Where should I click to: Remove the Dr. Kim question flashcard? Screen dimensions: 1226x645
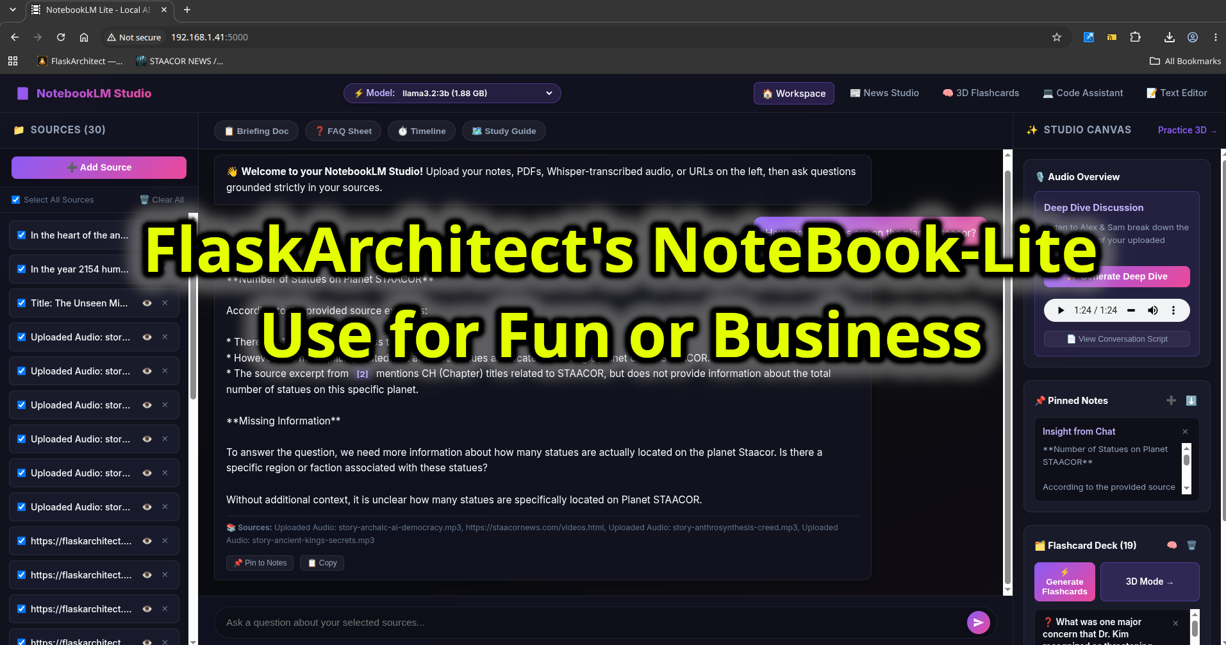(1175, 623)
